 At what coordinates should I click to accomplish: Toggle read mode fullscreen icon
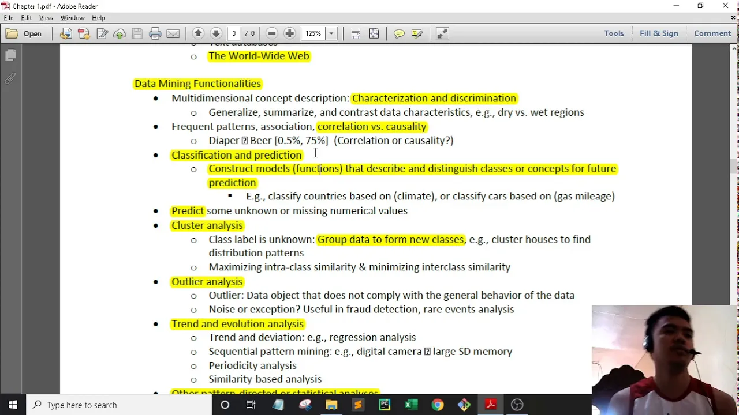pyautogui.click(x=442, y=33)
